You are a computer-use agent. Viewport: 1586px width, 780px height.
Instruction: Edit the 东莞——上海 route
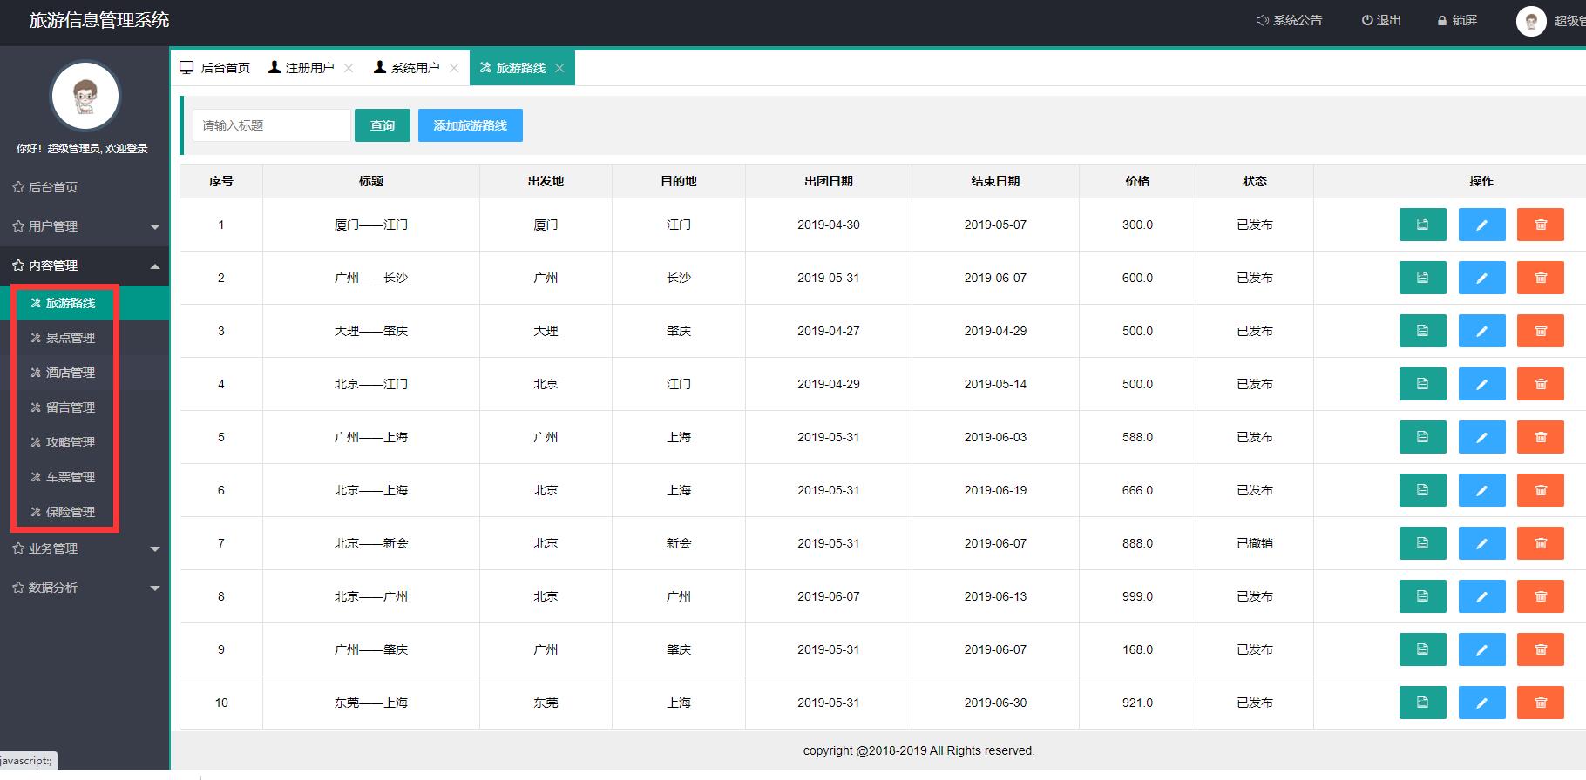click(1481, 703)
